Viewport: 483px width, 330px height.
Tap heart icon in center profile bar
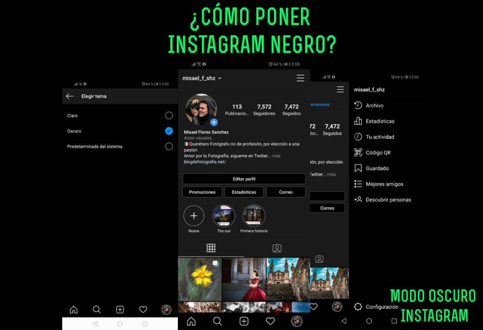pos(270,322)
